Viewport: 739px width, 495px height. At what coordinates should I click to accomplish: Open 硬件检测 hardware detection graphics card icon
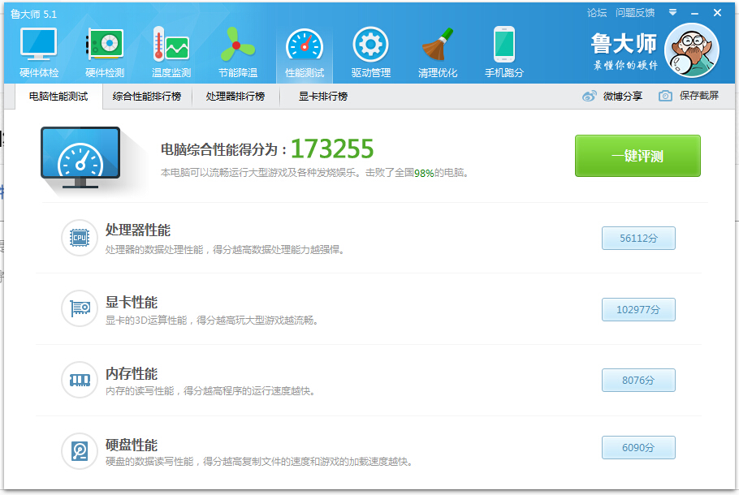click(105, 44)
